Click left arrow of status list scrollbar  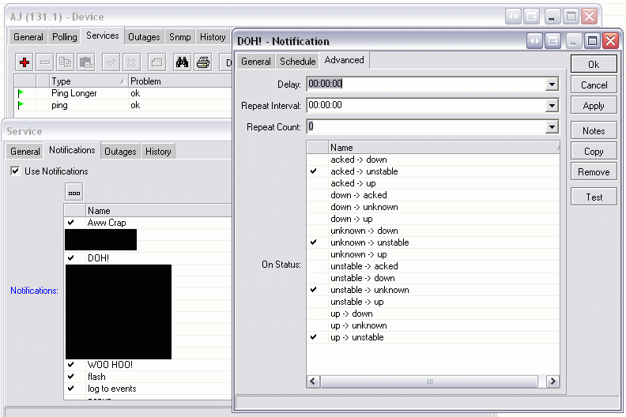point(313,381)
